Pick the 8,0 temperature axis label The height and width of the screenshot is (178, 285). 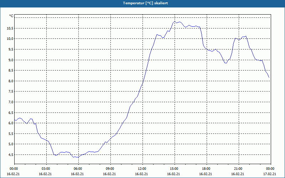pyautogui.click(x=11, y=81)
